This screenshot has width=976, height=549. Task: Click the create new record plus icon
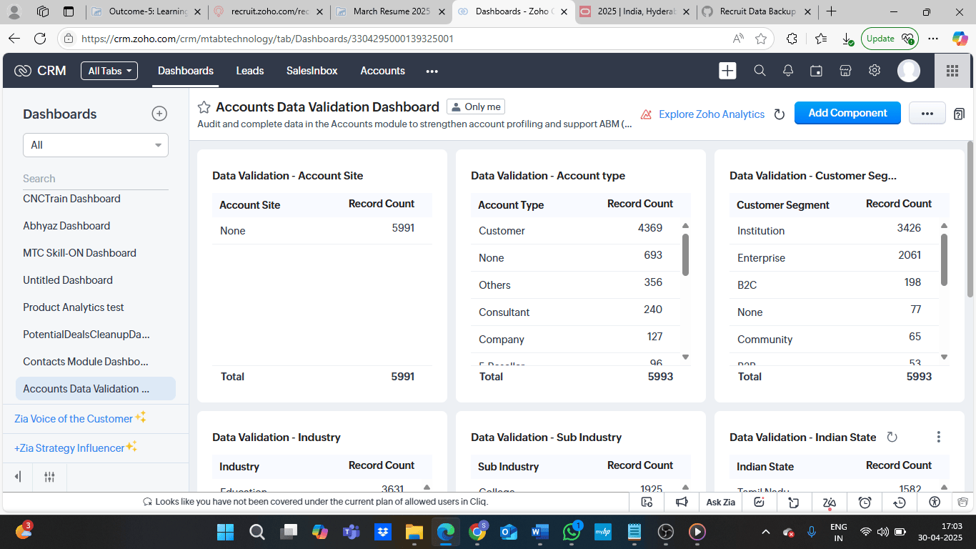727,71
